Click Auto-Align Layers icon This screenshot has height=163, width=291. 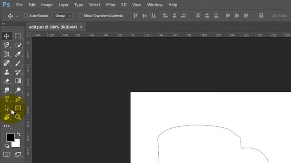pos(261,16)
